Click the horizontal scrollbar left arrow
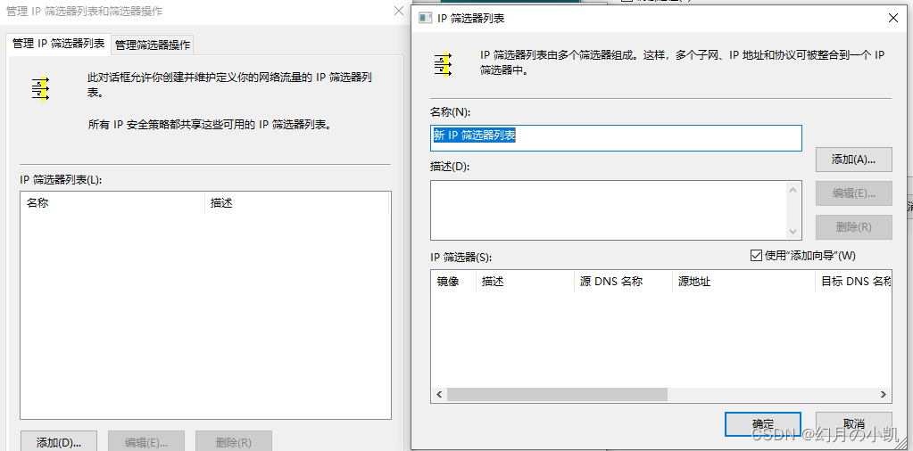913x451 pixels. [x=439, y=394]
